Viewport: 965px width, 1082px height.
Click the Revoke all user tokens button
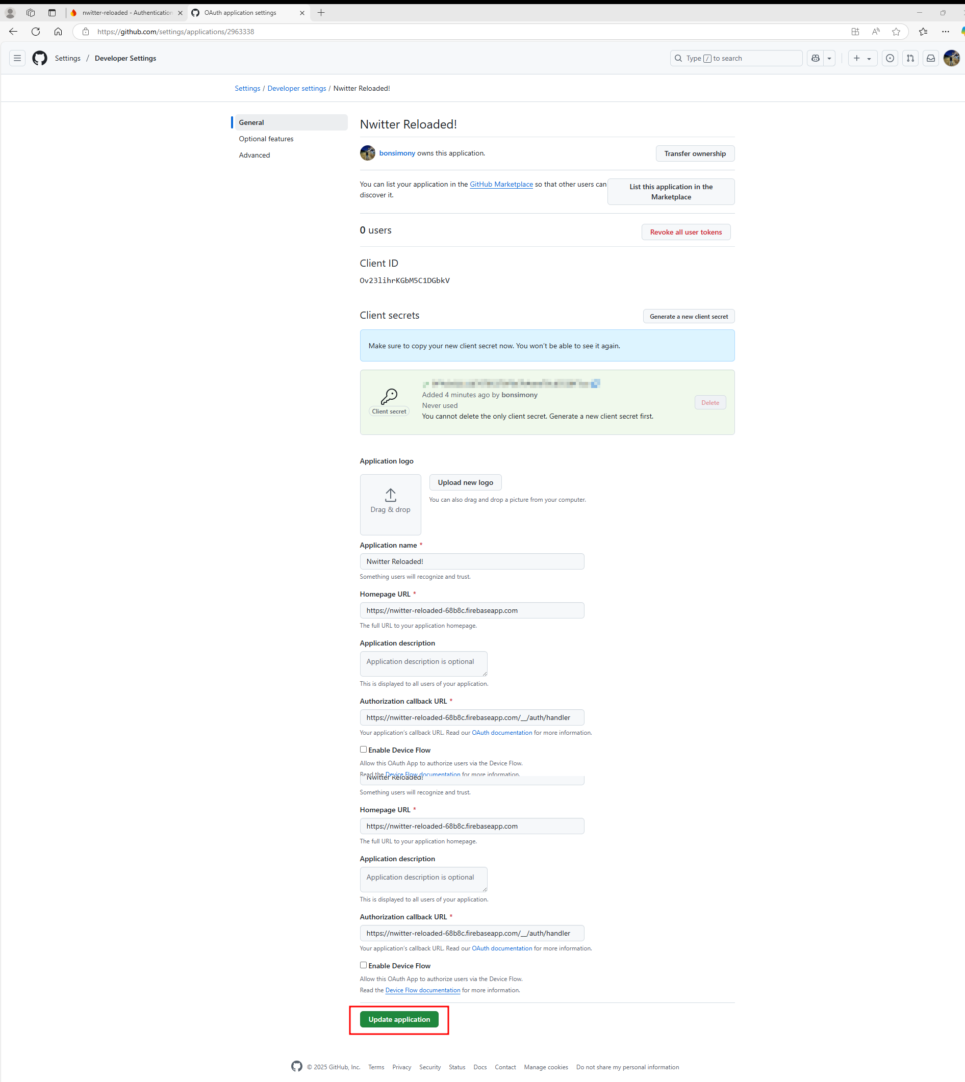click(685, 232)
